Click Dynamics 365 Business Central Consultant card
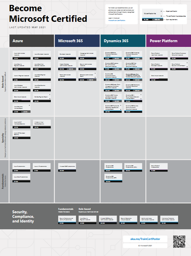This screenshot has height=256, width=191. [x=133, y=108]
